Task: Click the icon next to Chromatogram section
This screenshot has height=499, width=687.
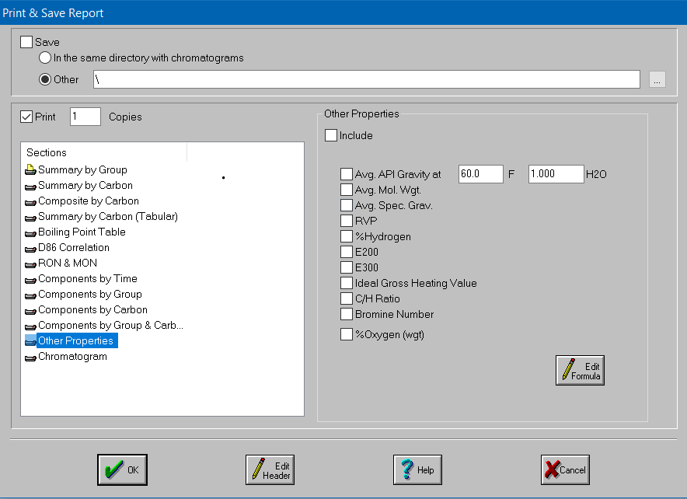Action: pyautogui.click(x=30, y=357)
